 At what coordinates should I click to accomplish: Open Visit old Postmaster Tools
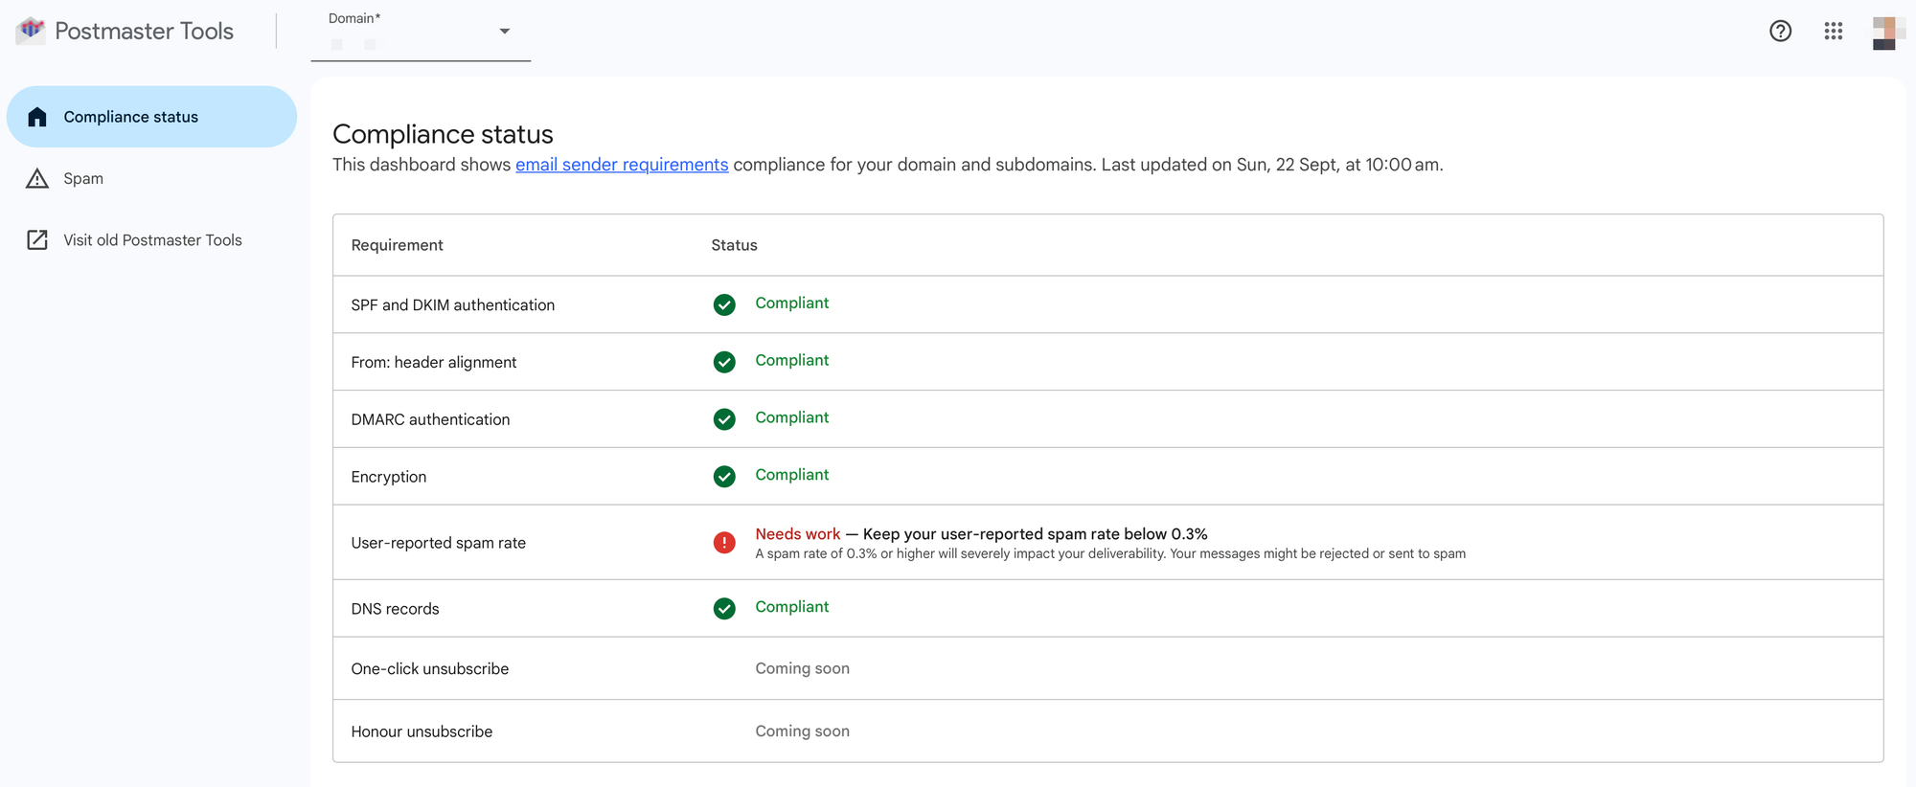coord(152,239)
